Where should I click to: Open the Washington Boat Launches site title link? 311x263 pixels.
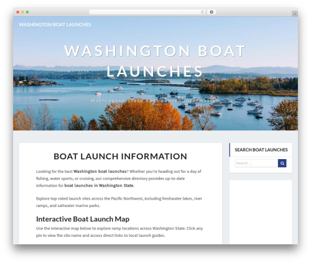55,24
